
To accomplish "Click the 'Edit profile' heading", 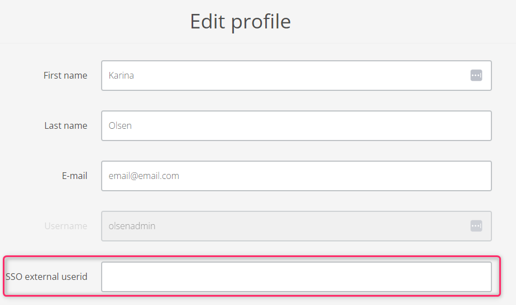I will pyautogui.click(x=241, y=22).
